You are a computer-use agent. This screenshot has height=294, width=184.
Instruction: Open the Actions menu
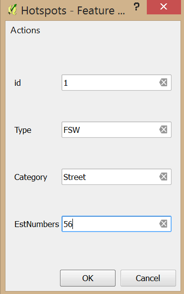25,30
